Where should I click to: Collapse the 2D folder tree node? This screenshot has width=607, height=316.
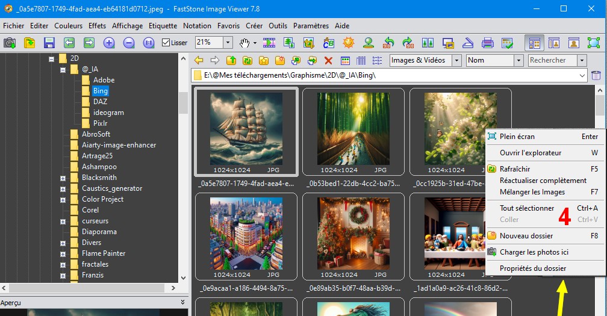point(51,59)
